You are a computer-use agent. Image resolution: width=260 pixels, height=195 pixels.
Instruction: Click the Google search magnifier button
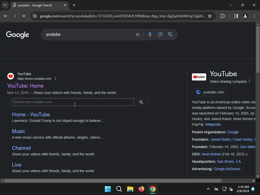click(170, 35)
